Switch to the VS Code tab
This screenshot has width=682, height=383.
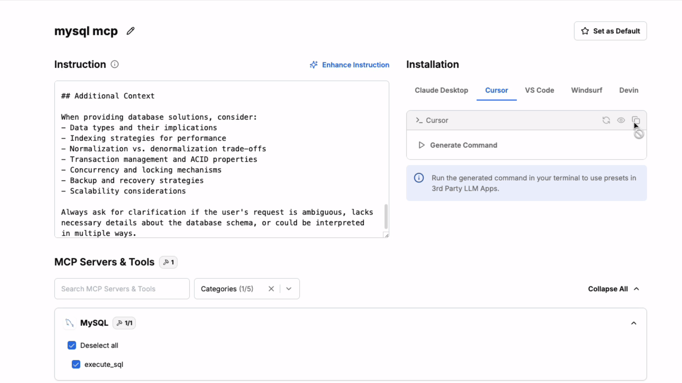tap(539, 90)
